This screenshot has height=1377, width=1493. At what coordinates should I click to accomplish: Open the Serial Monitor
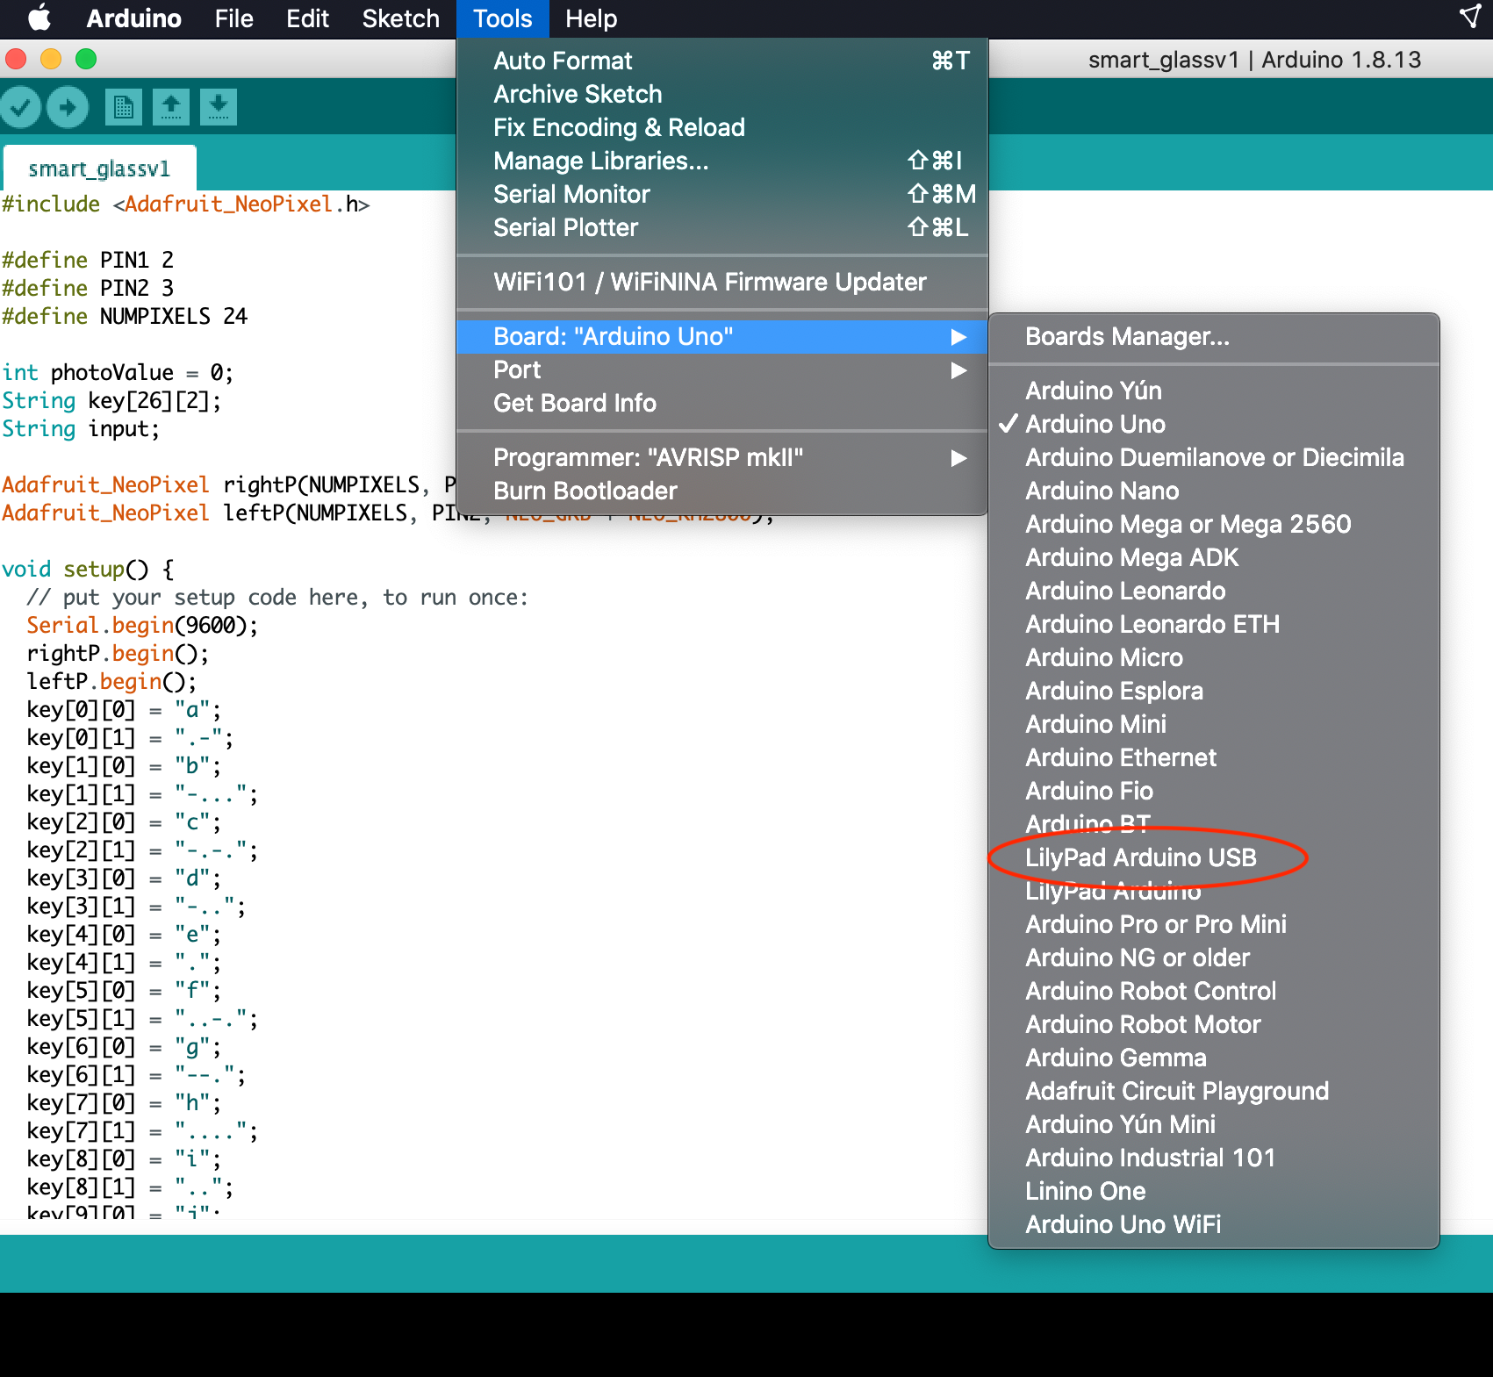pyautogui.click(x=722, y=194)
